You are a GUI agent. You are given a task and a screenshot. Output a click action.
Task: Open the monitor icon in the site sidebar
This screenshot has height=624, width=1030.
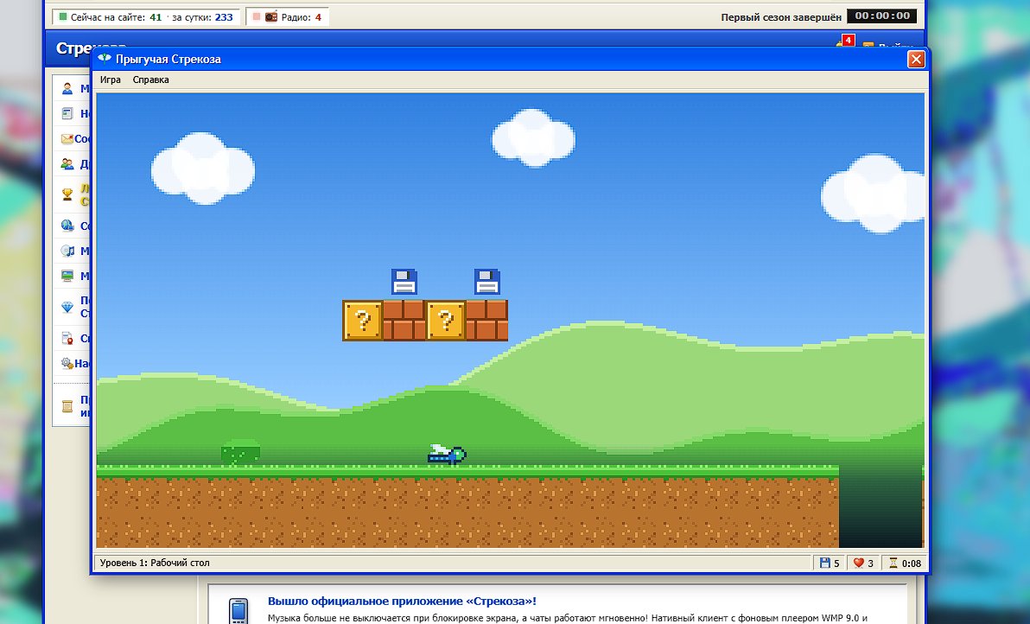(67, 275)
